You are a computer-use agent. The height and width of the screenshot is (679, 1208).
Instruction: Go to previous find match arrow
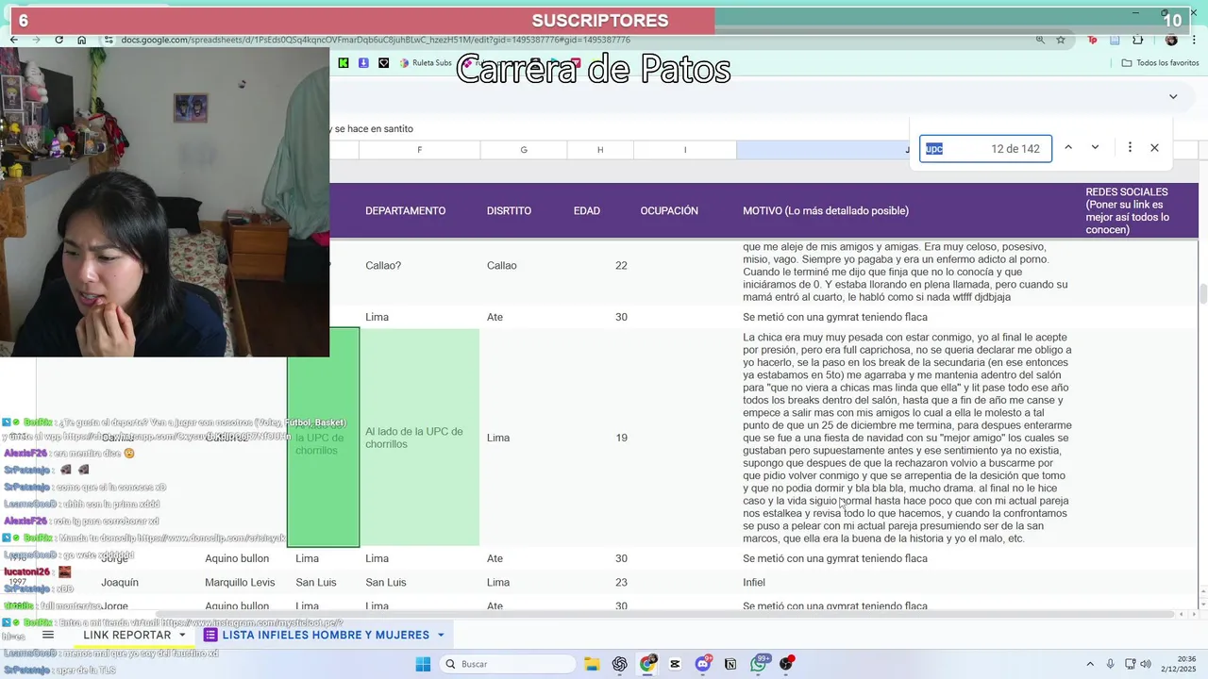coord(1068,147)
